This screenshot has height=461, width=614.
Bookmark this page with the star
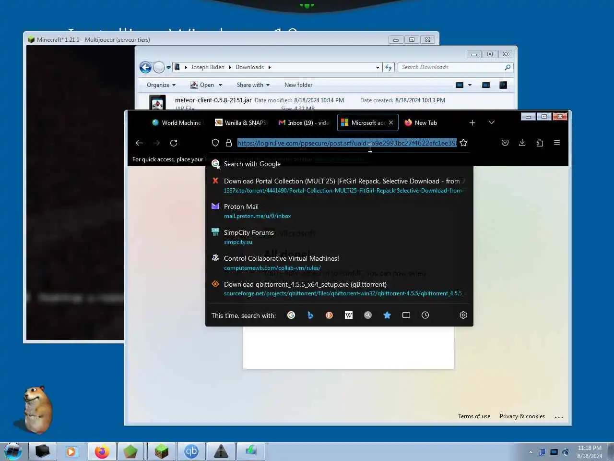[x=463, y=143]
